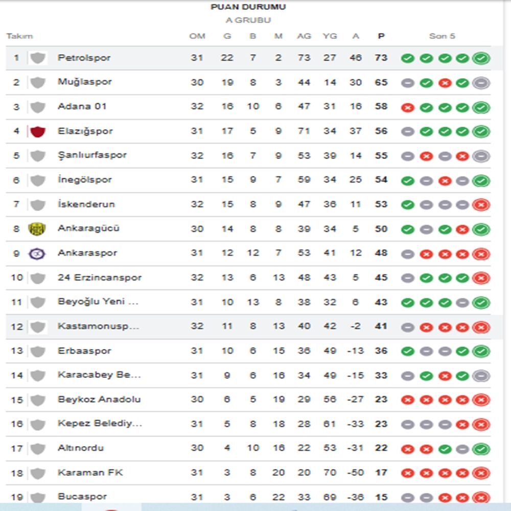Click İskenderun's latest loss indicator
This screenshot has width=511, height=511.
coord(481,205)
